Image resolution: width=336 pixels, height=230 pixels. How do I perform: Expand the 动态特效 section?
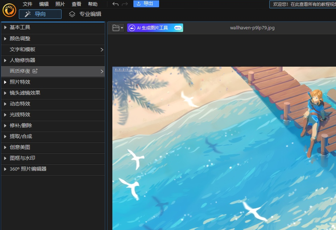(53, 104)
